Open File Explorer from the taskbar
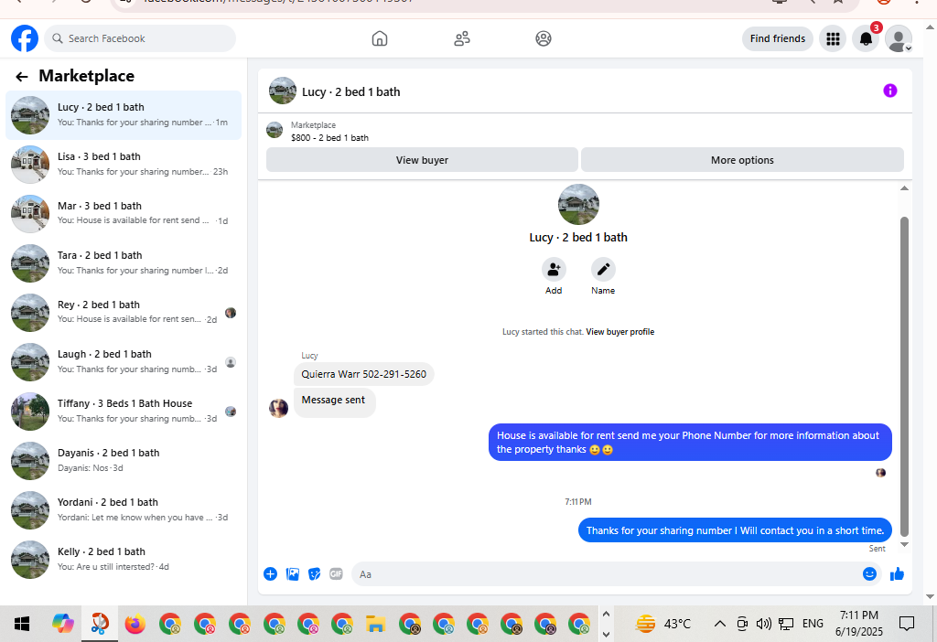 [x=375, y=624]
